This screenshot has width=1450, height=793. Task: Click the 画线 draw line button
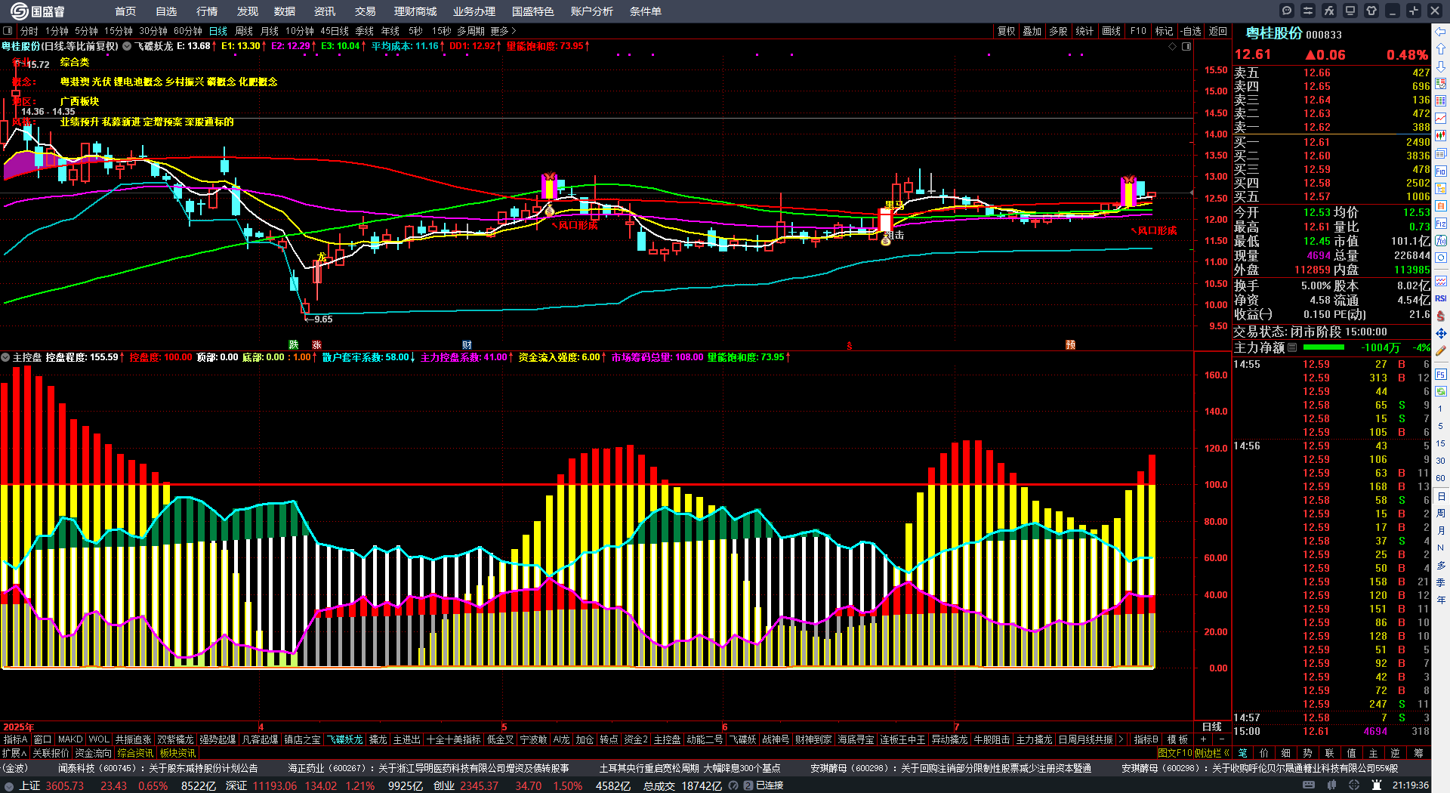pos(1112,31)
